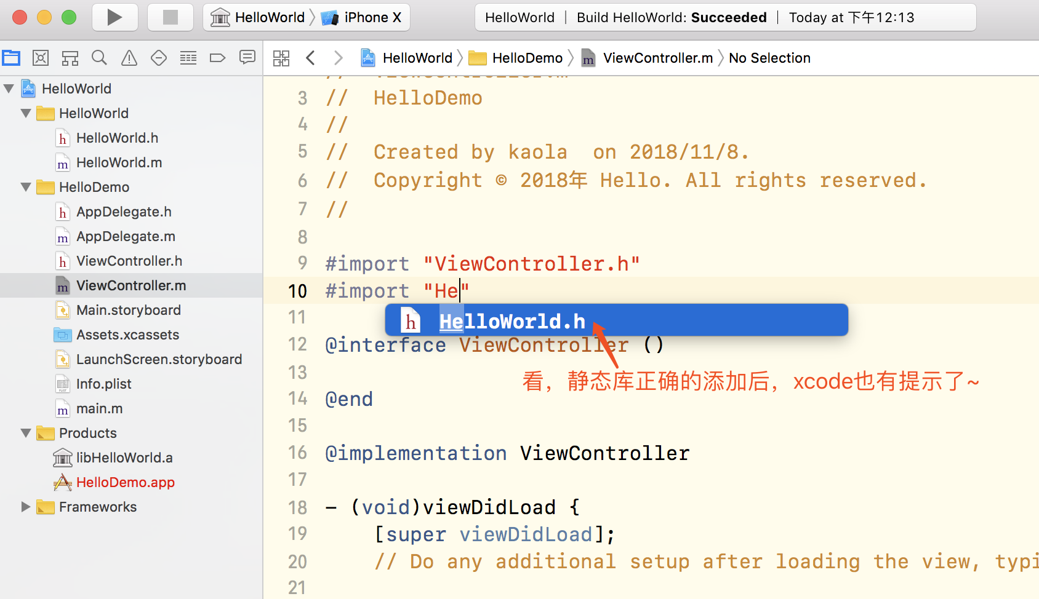Open the Report navigator
The height and width of the screenshot is (599, 1039).
247,58
